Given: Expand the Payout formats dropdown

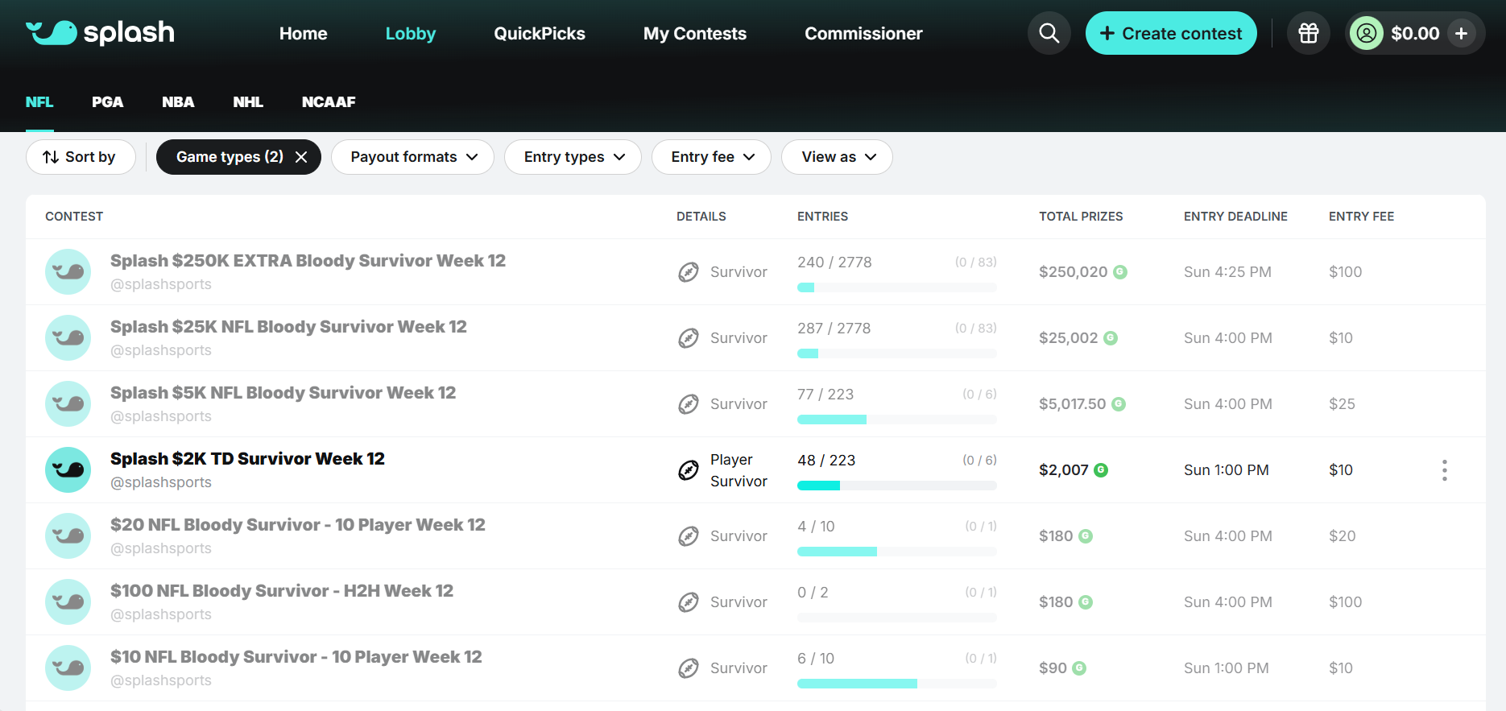Looking at the screenshot, I should point(412,157).
